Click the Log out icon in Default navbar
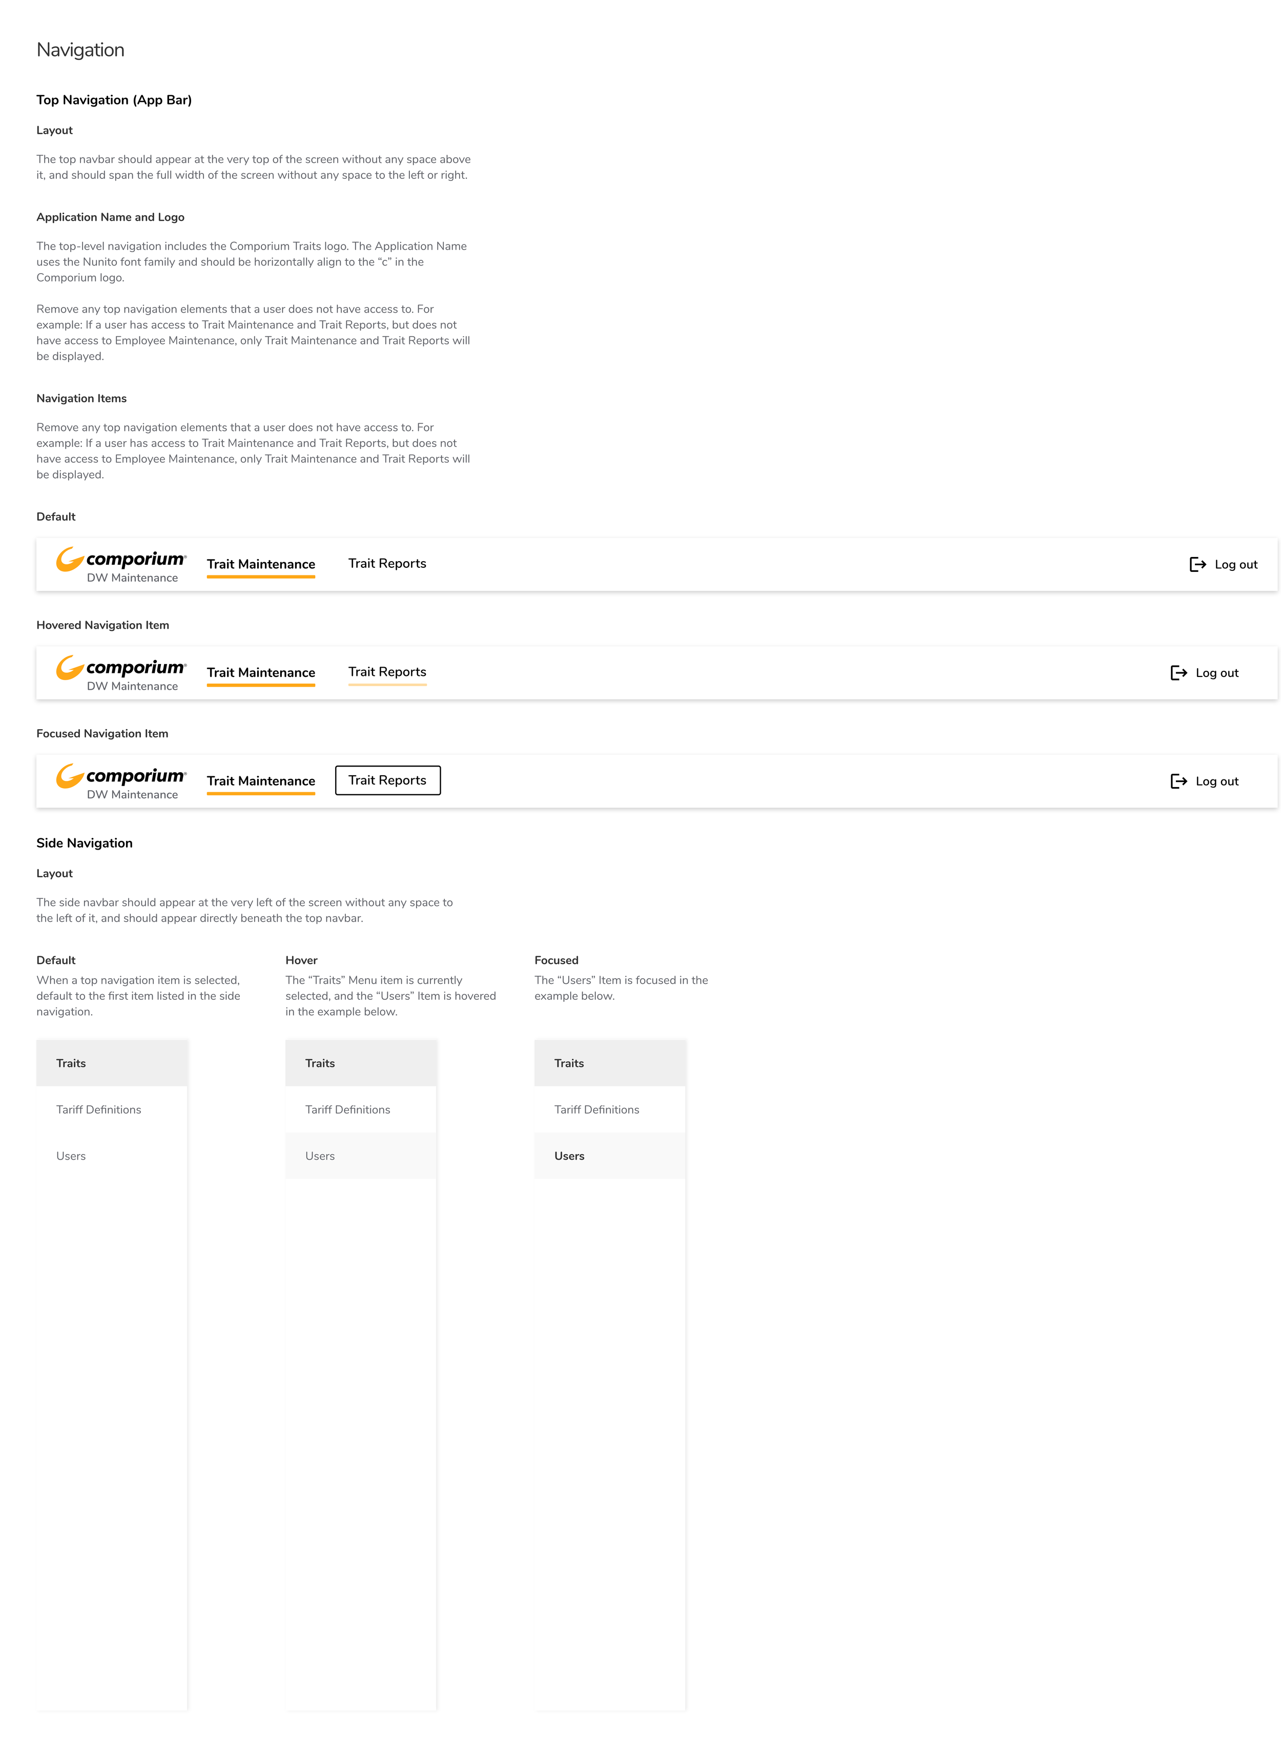1281x1752 pixels. click(1197, 565)
